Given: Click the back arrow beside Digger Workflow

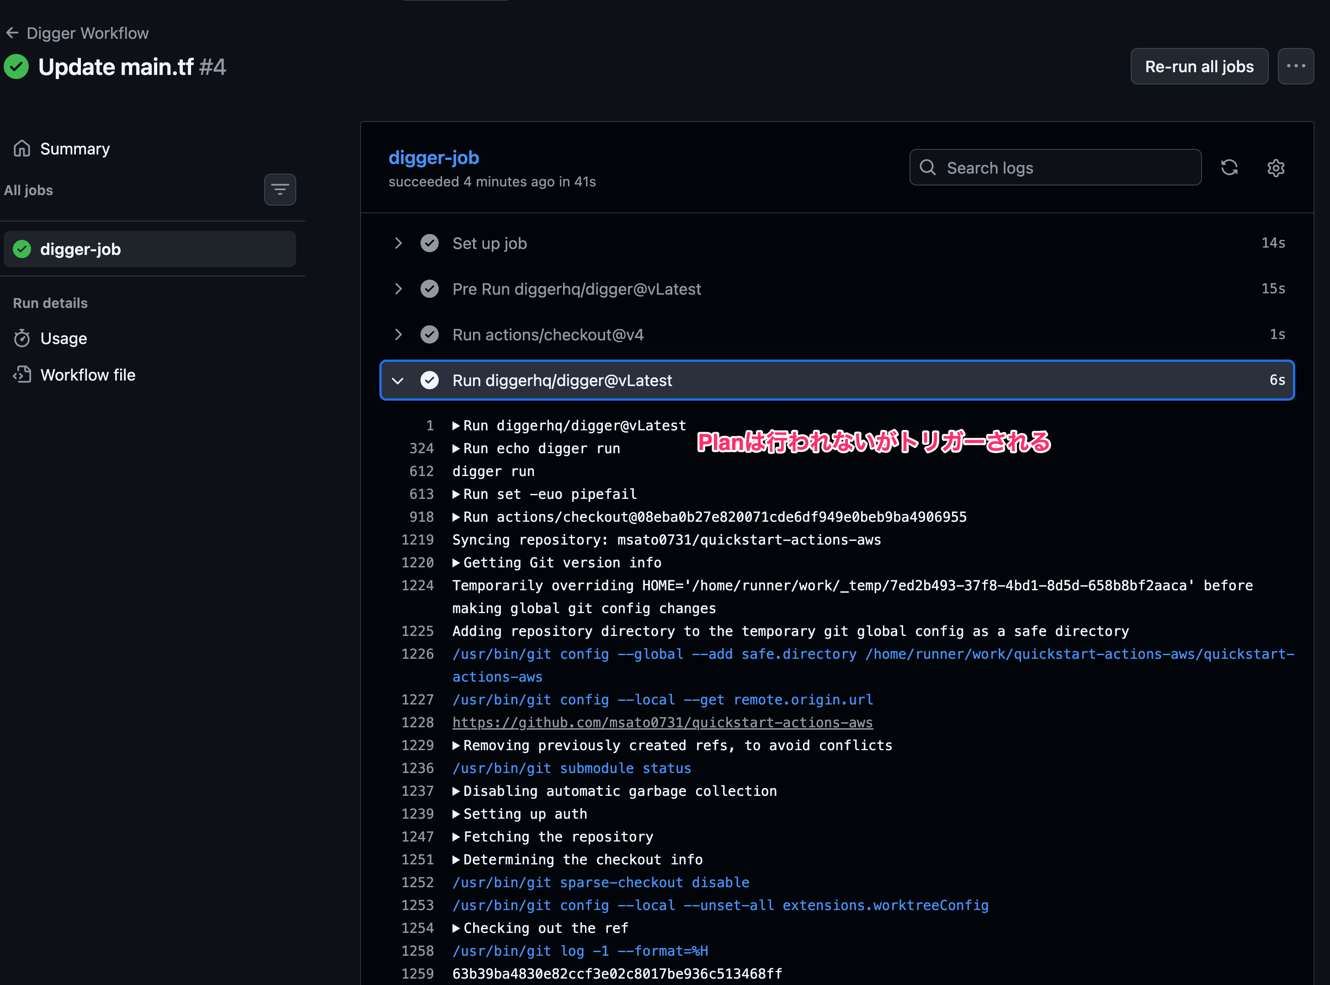Looking at the screenshot, I should click(12, 33).
